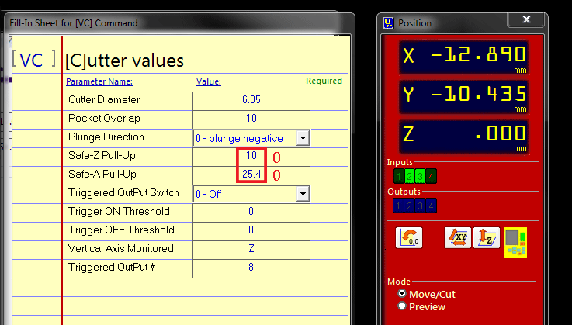
Task: Click the zero axes icon in Position window
Action: tap(409, 238)
